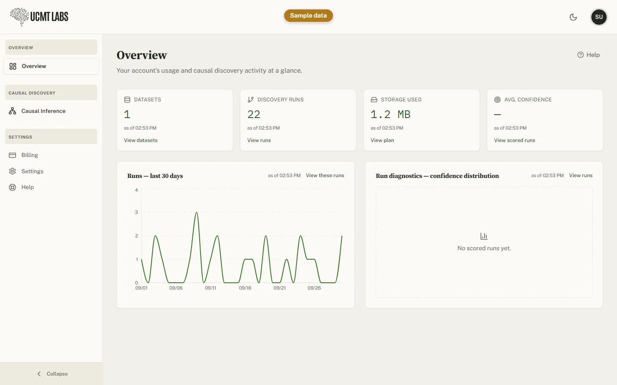Follow the View plan link
The image size is (617, 385).
click(x=382, y=140)
